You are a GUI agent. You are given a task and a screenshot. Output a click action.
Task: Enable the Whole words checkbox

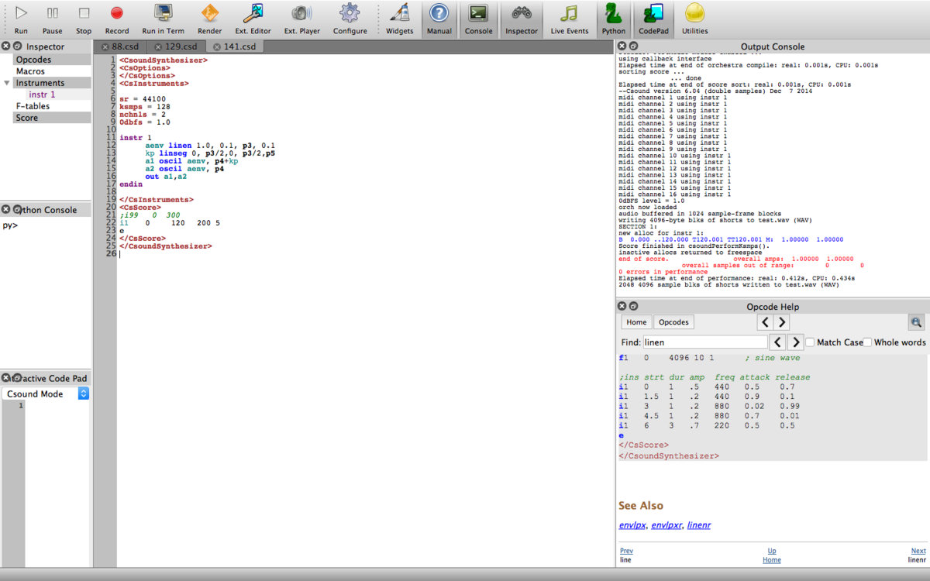[x=868, y=342]
